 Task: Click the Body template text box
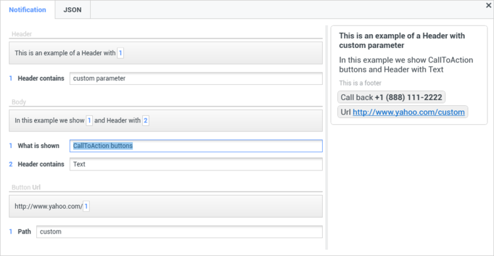point(166,120)
